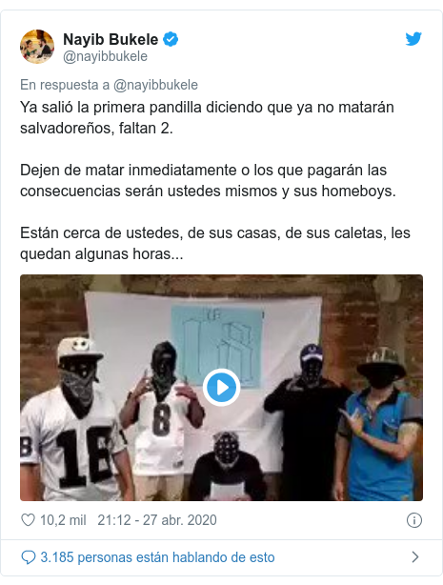This screenshot has height=585, width=443.
Task: Expand the conversation with the right chevron
Action: 415,557
